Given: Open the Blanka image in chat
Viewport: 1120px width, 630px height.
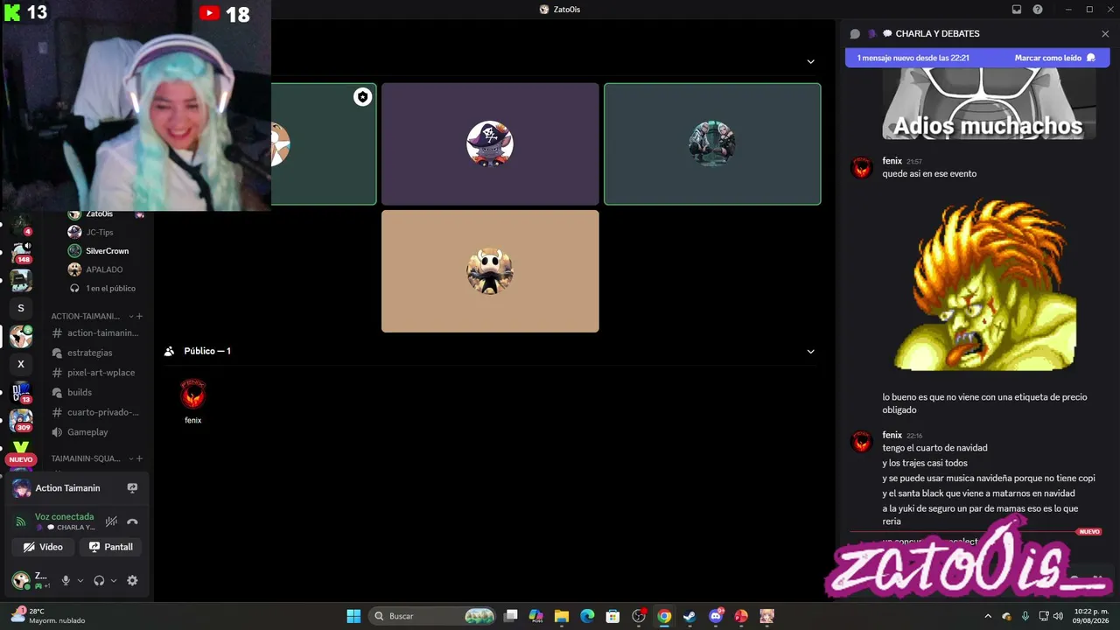Looking at the screenshot, I should pos(986,284).
